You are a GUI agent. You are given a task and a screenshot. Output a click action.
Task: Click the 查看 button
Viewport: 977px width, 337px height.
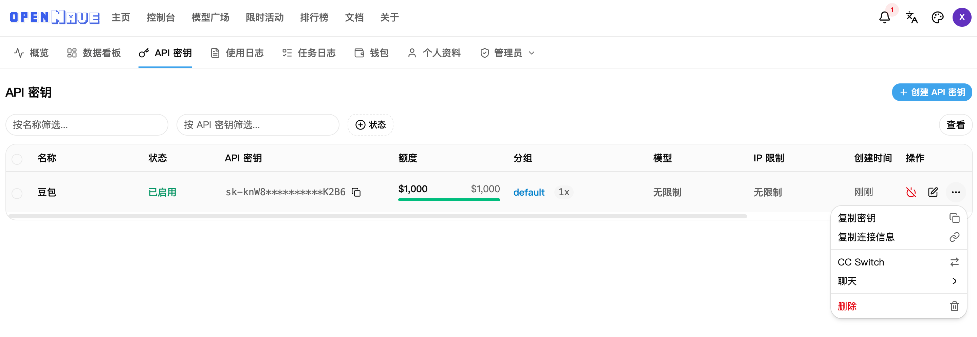point(955,125)
